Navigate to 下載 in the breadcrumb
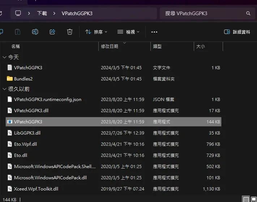The width and height of the screenshot is (257, 202). click(42, 13)
